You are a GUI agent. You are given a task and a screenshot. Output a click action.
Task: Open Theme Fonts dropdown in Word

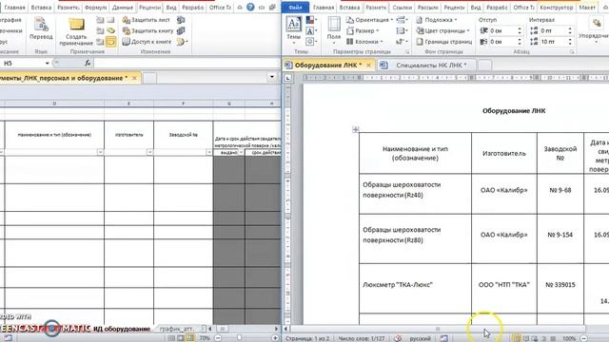(310, 30)
